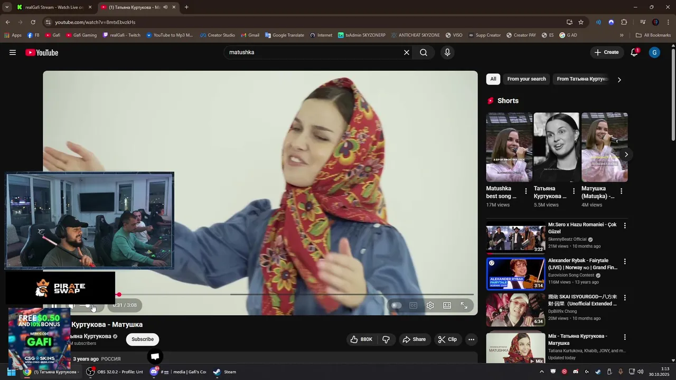Viewport: 676px width, 380px height.
Task: Toggle autoplay switch in player
Action: coord(396,306)
